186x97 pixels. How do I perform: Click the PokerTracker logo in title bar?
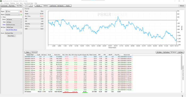click(1, 1)
